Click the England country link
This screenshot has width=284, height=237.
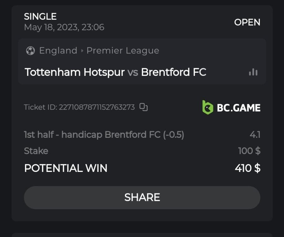pos(58,51)
